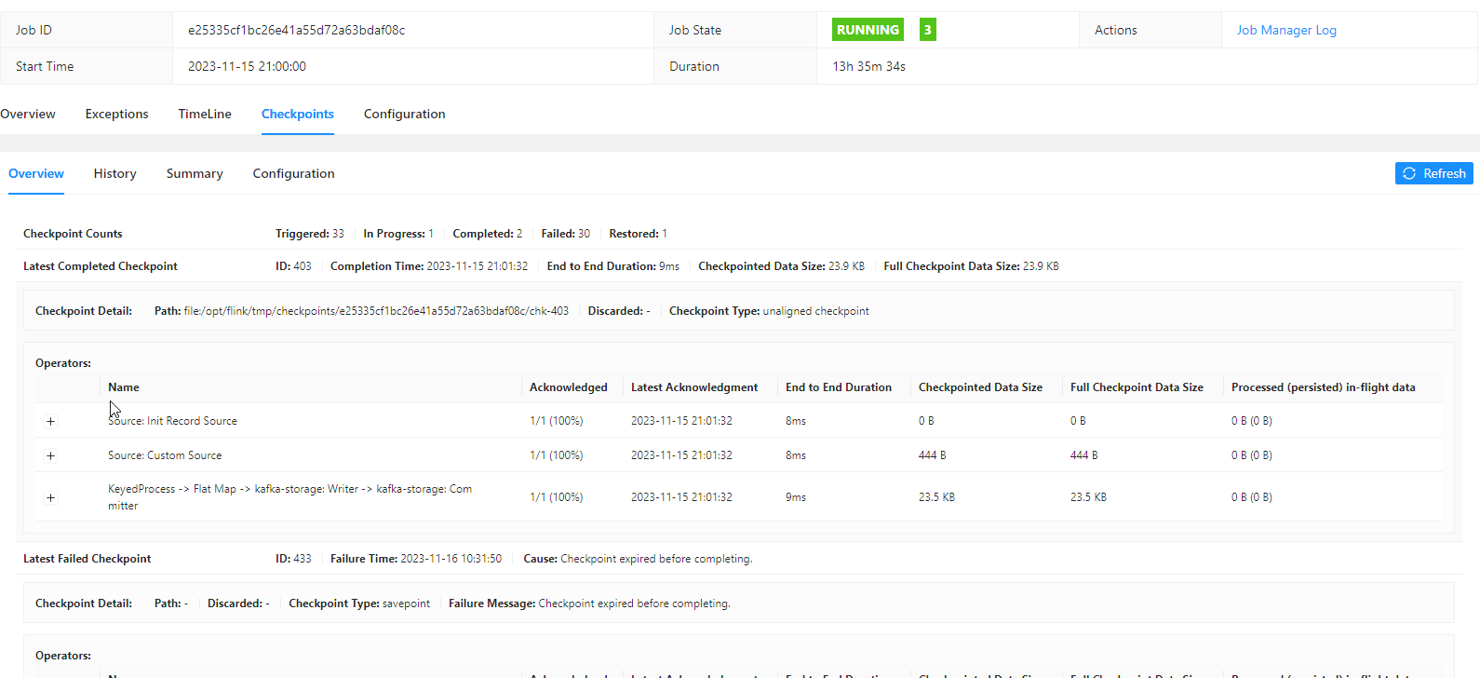Open the Job Manager Log link
Viewport: 1480px width, 678px height.
pos(1286,30)
